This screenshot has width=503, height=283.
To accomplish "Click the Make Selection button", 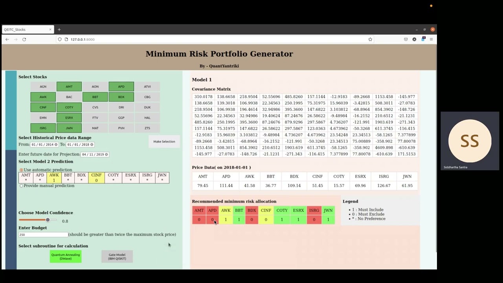I will point(164,141).
